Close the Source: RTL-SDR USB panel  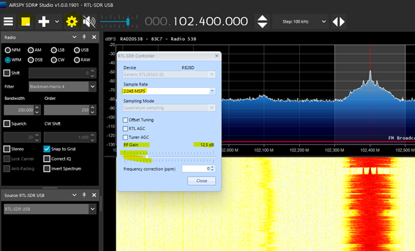pyautogui.click(x=94, y=195)
